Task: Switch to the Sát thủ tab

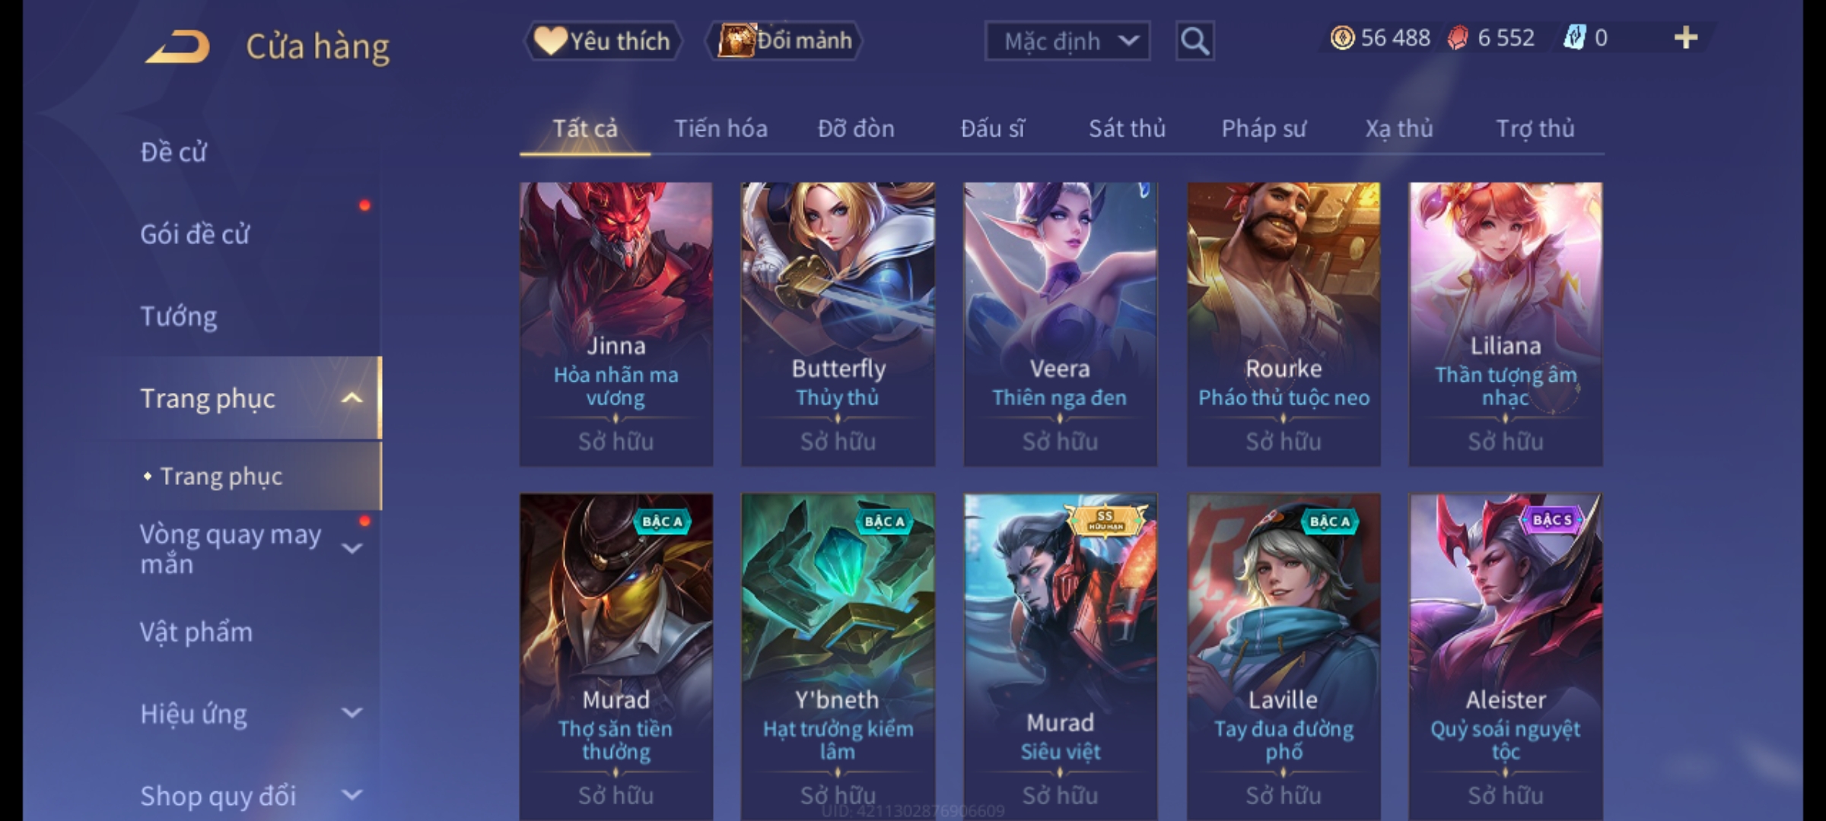Action: click(x=1127, y=128)
